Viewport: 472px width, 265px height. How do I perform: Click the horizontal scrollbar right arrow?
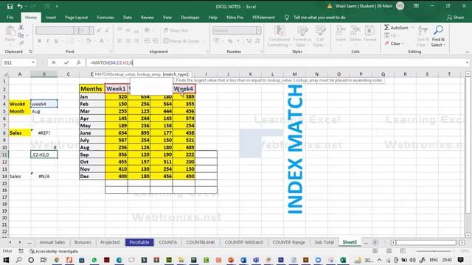tap(462, 242)
